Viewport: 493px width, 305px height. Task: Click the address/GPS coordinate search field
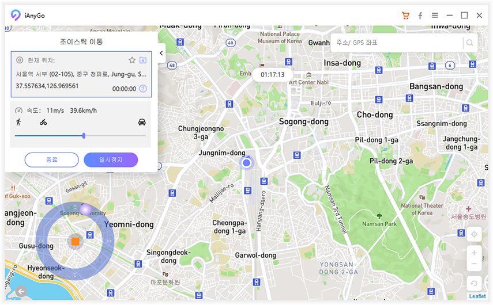coord(397,43)
